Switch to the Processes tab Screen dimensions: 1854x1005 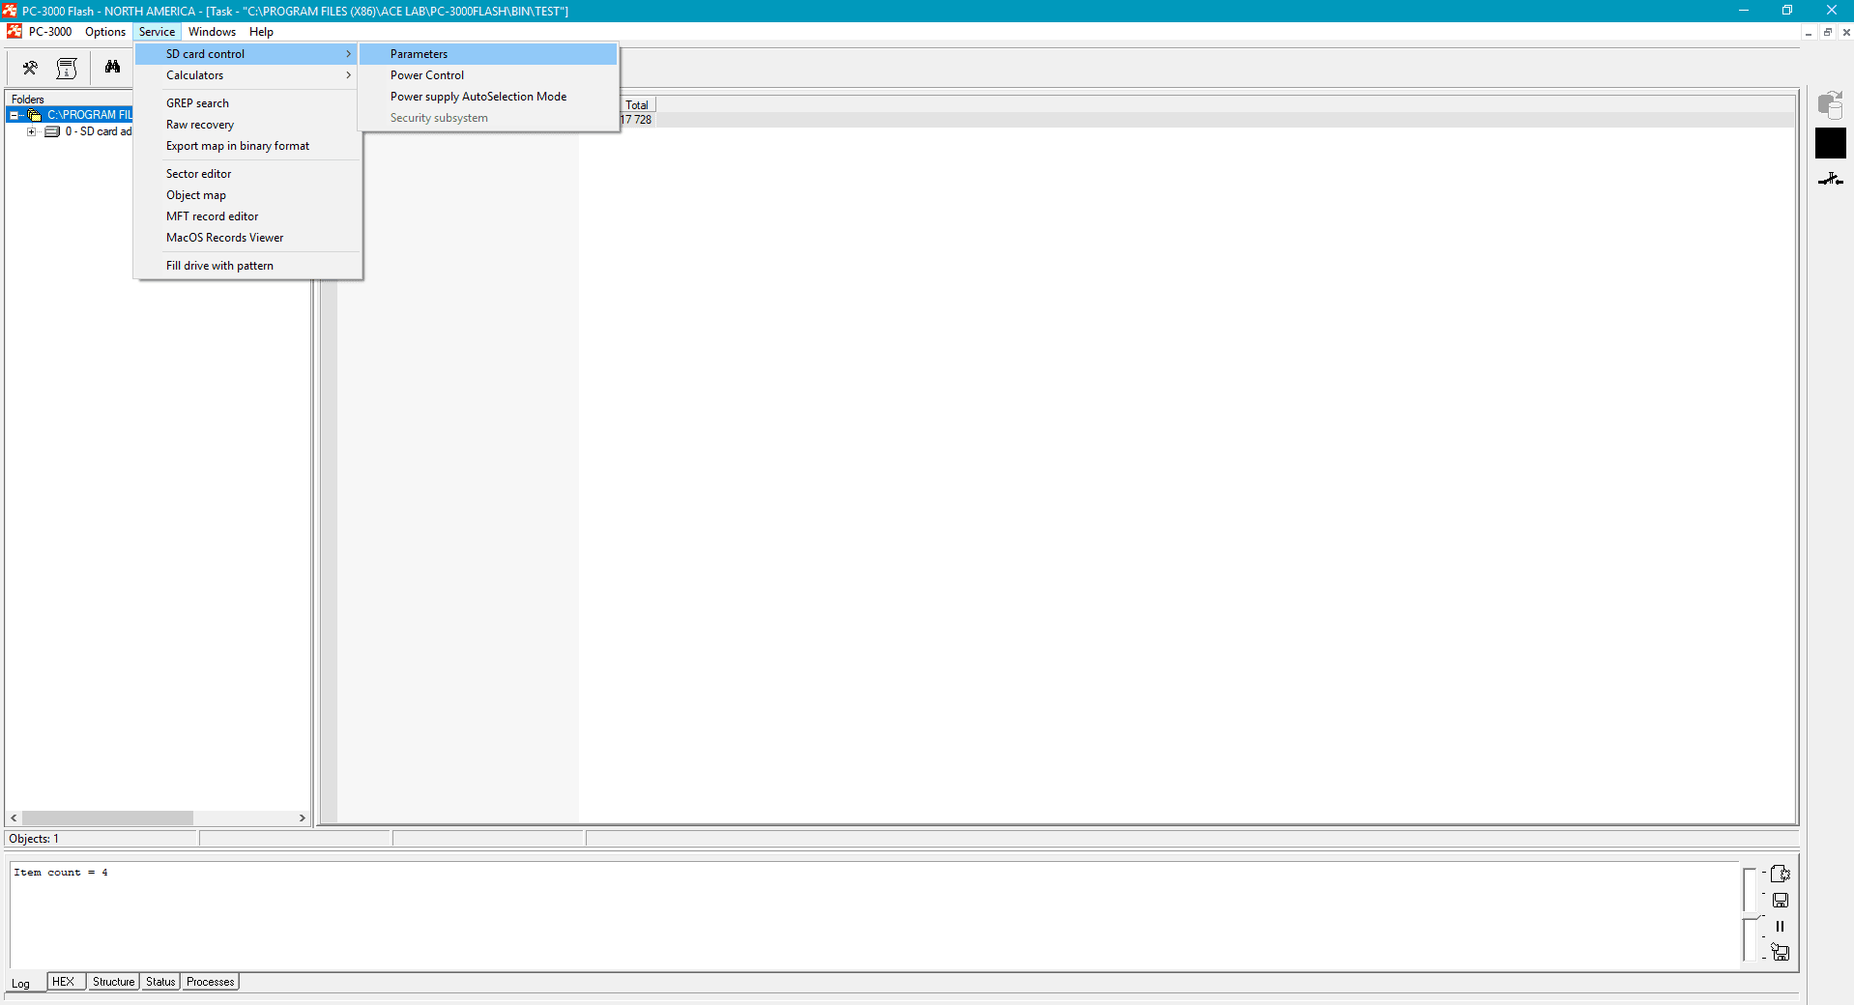point(210,982)
